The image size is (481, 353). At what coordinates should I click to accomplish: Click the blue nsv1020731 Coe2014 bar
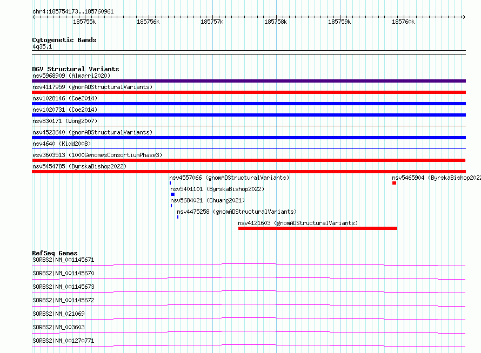pyautogui.click(x=249, y=115)
